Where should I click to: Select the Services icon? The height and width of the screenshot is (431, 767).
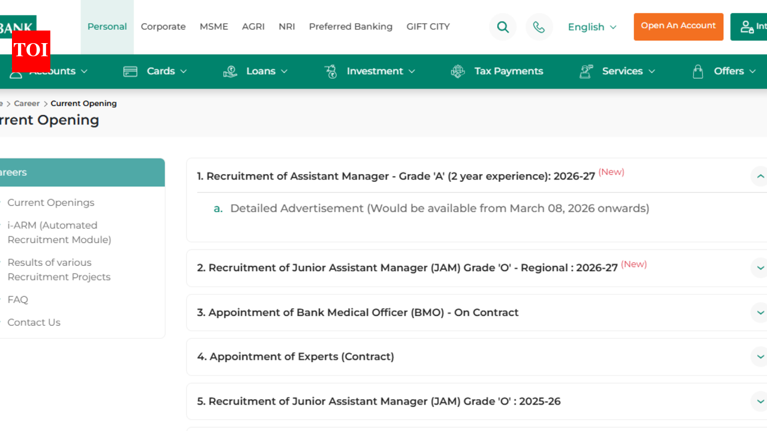point(586,71)
